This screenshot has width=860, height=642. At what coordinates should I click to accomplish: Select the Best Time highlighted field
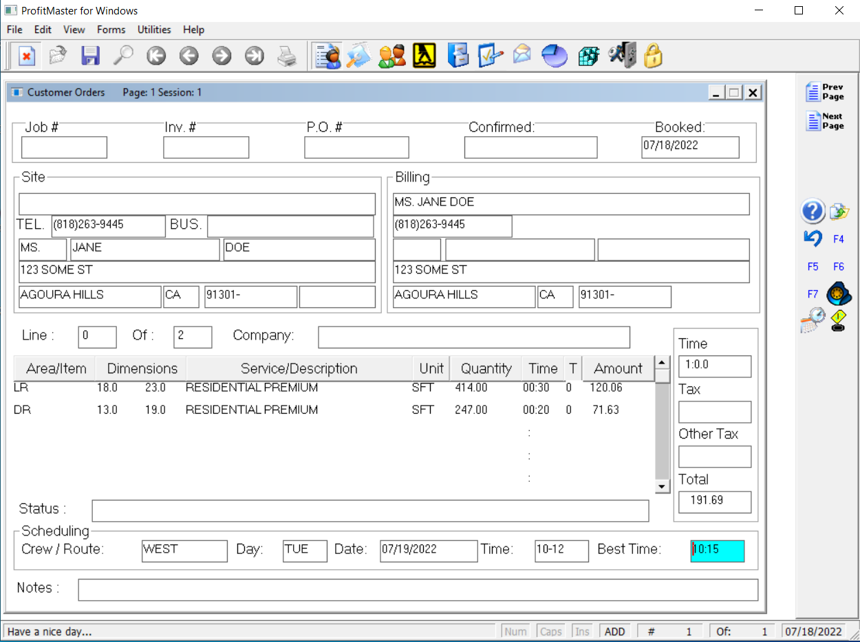(x=717, y=551)
